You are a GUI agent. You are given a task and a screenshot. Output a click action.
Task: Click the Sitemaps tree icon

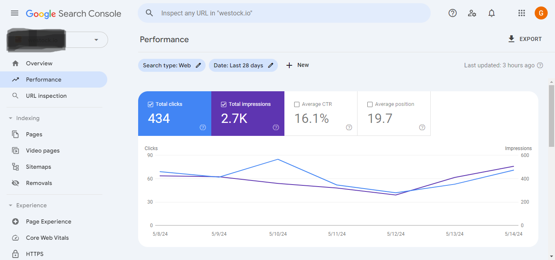[x=15, y=167]
